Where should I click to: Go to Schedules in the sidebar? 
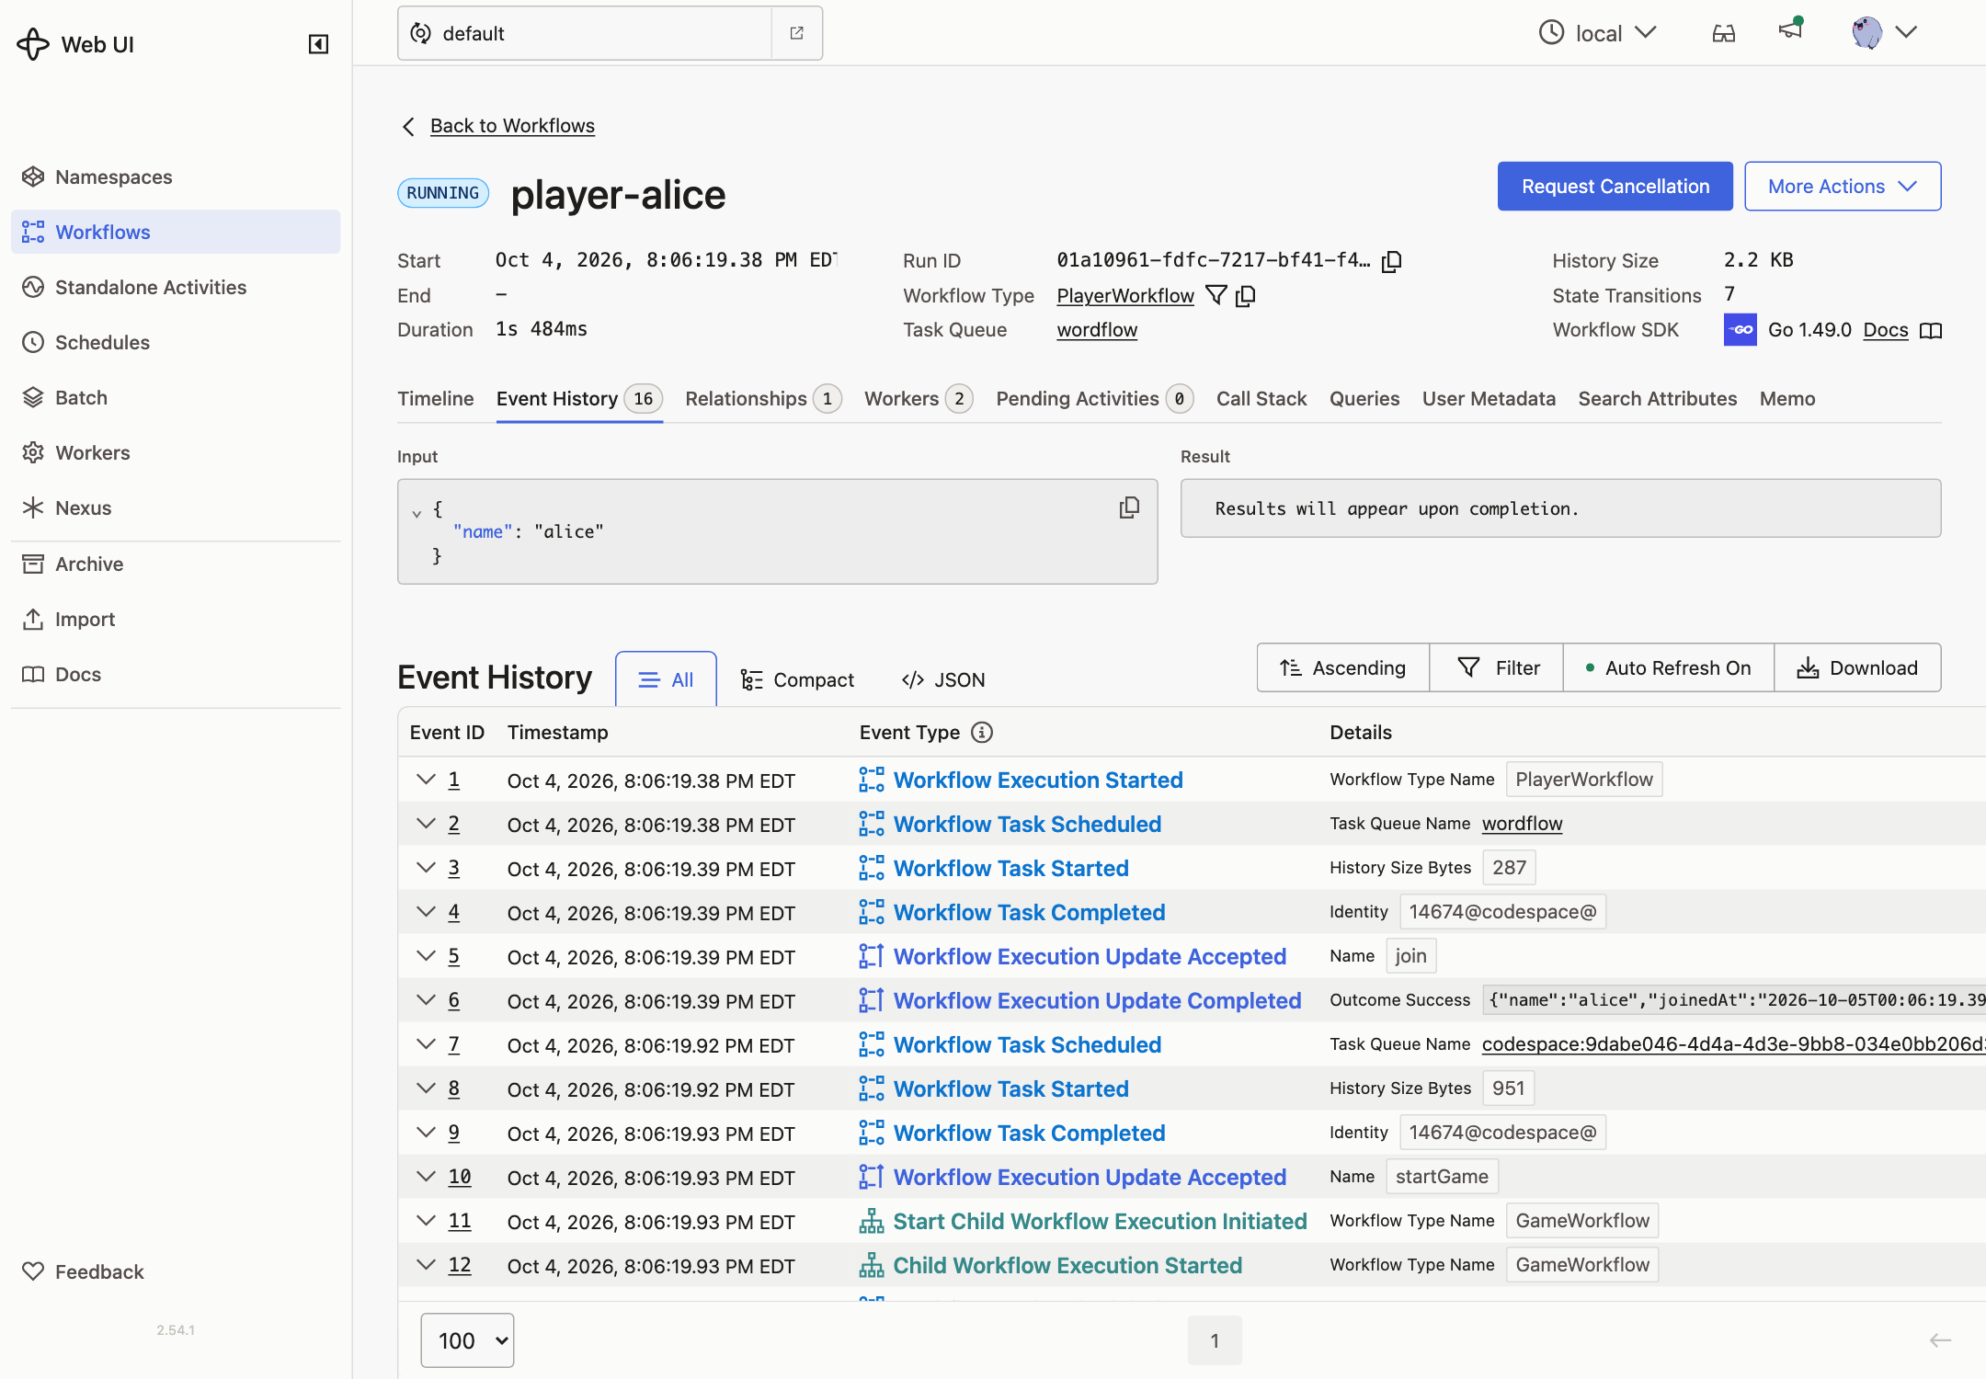(x=176, y=342)
